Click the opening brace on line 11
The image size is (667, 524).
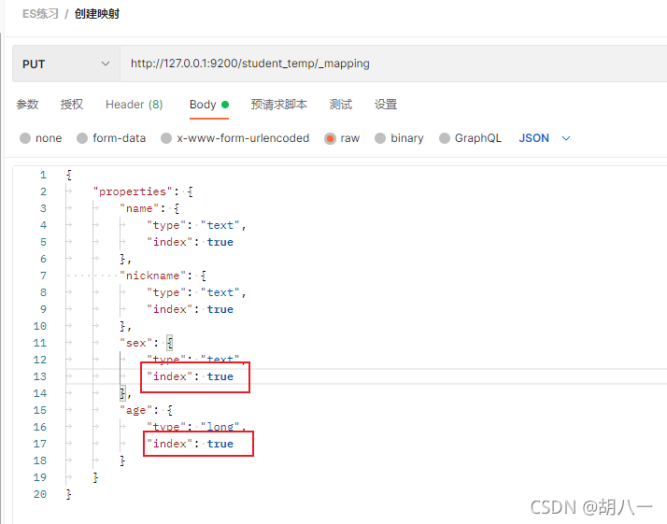pyautogui.click(x=170, y=343)
